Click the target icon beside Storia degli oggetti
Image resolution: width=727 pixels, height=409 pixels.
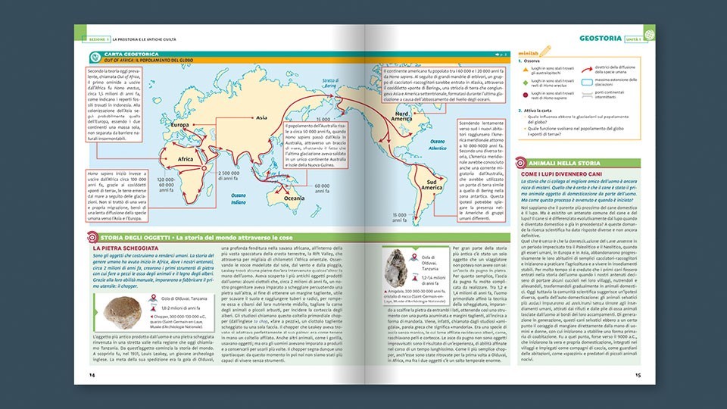pyautogui.click(x=92, y=237)
